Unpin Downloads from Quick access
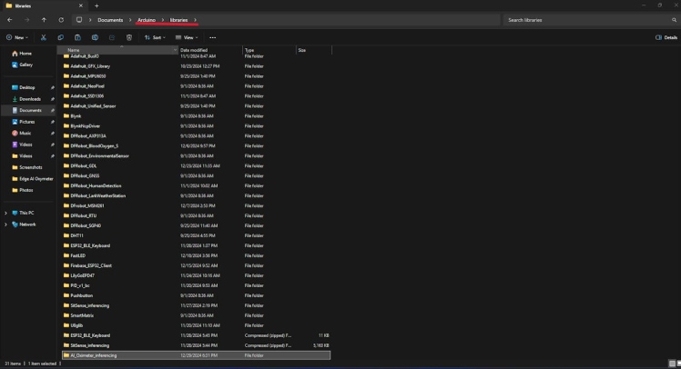This screenshot has width=681, height=369. click(x=53, y=99)
